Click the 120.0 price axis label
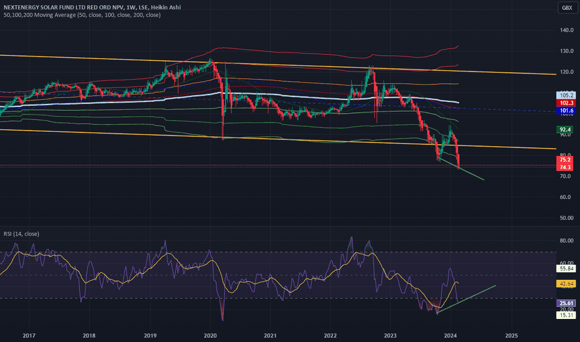This screenshot has height=342, width=580. tap(567, 72)
